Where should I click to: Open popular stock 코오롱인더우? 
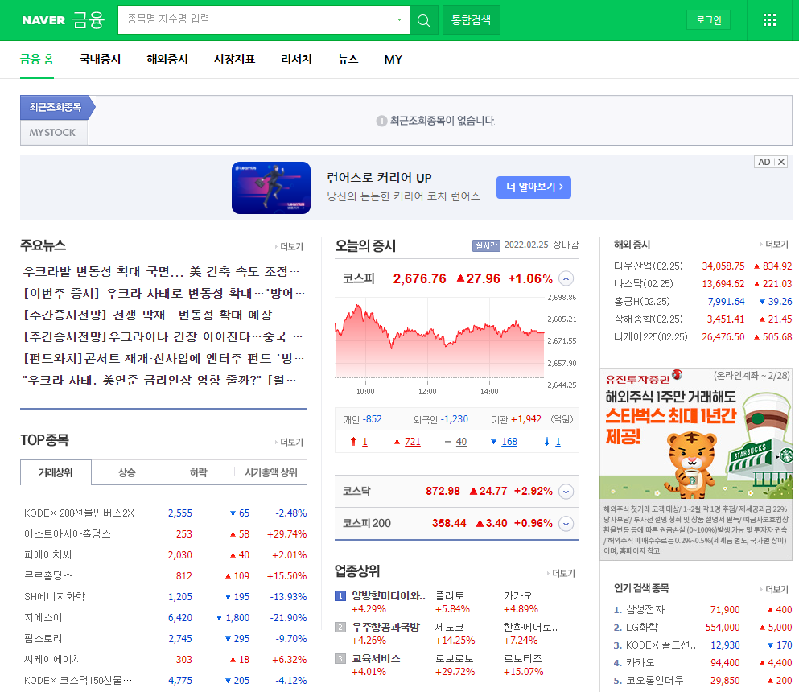(x=654, y=680)
